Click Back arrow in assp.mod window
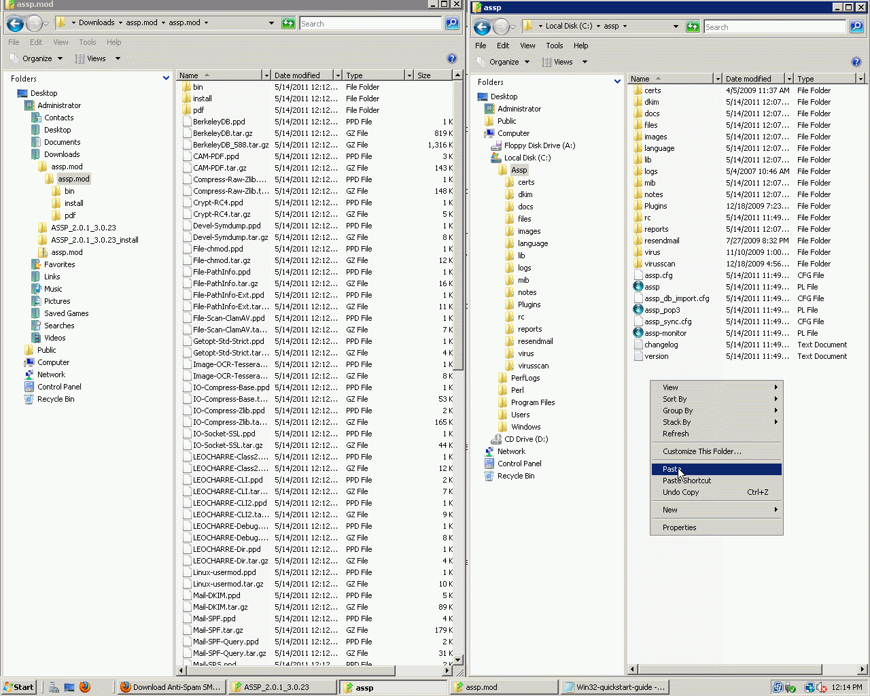The image size is (870, 696). (15, 24)
